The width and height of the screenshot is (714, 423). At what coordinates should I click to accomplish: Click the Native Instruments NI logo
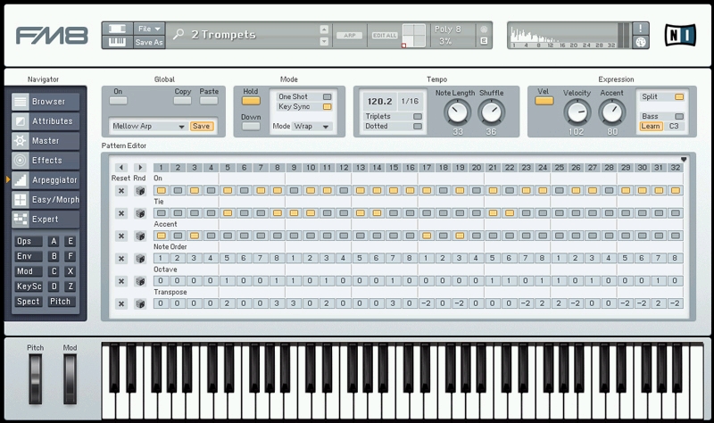tap(680, 35)
